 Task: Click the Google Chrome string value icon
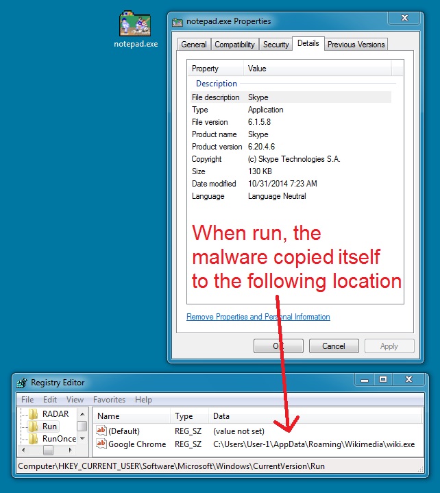coord(101,444)
